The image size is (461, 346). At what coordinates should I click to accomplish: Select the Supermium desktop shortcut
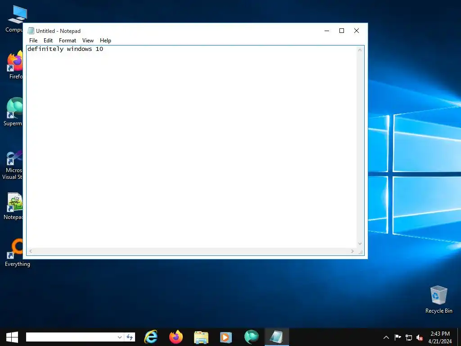point(13,112)
